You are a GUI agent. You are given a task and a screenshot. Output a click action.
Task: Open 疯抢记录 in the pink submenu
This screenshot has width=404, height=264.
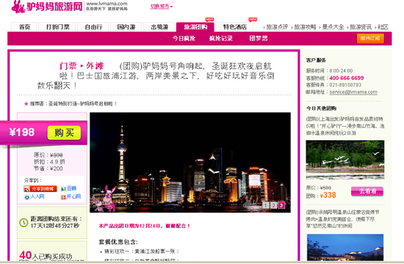[x=221, y=38]
